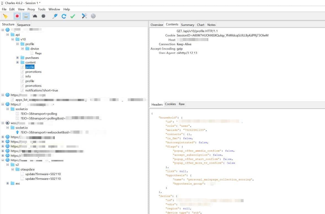Click the Repeat request icon
Image resolution: width=325 pixels, height=214 pixels.
point(64,16)
